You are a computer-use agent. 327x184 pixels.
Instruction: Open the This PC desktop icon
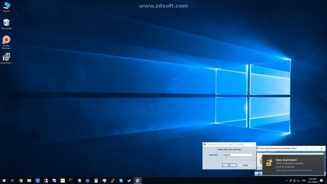coord(6,7)
